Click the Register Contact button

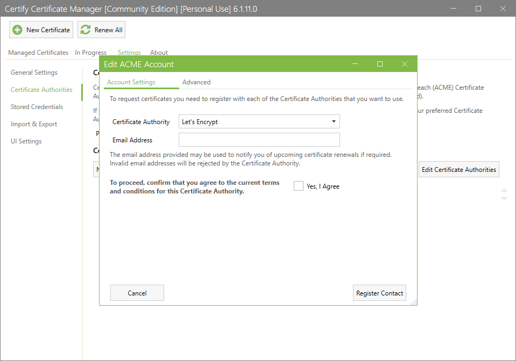click(379, 293)
